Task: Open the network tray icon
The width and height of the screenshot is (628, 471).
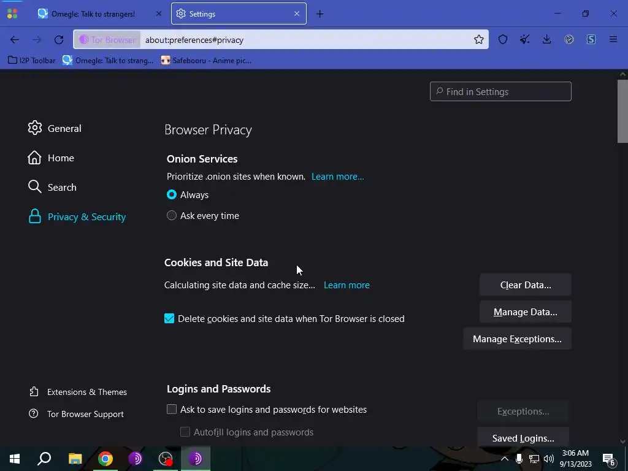Action: pos(534,459)
